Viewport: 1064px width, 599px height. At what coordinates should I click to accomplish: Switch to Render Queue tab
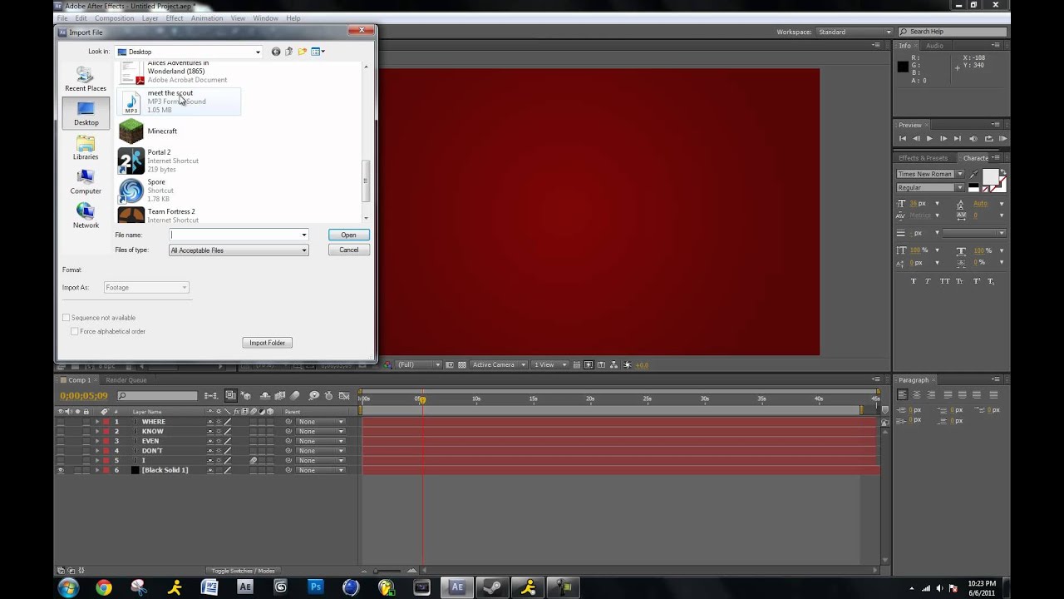126,380
